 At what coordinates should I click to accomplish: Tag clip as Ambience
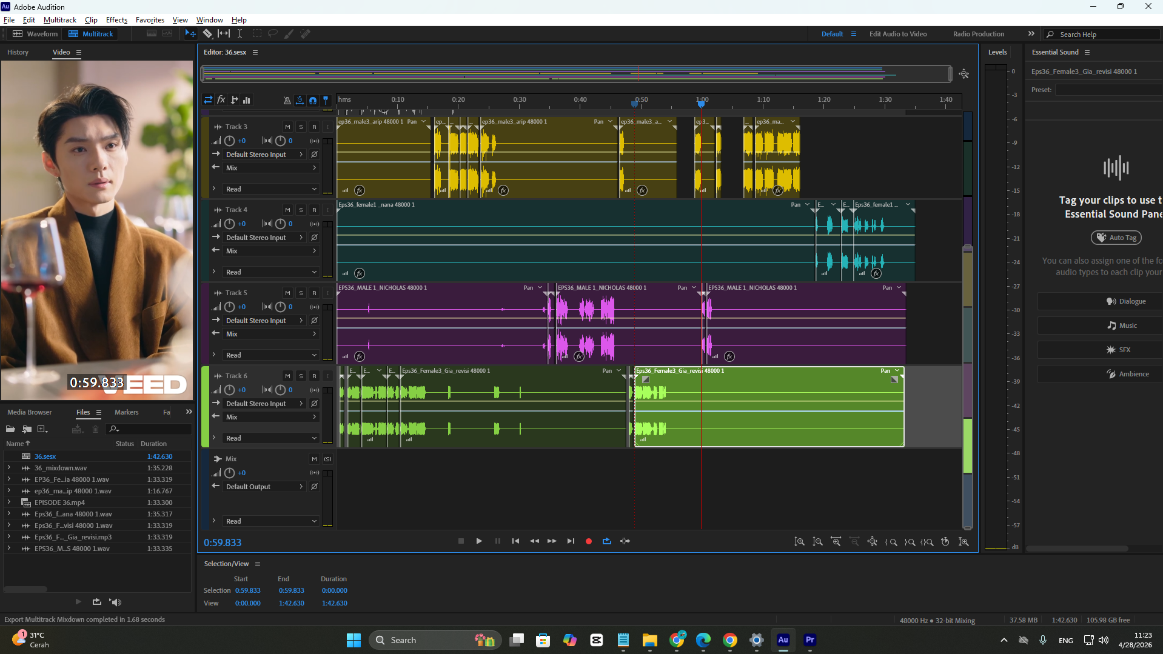[x=1100, y=374]
